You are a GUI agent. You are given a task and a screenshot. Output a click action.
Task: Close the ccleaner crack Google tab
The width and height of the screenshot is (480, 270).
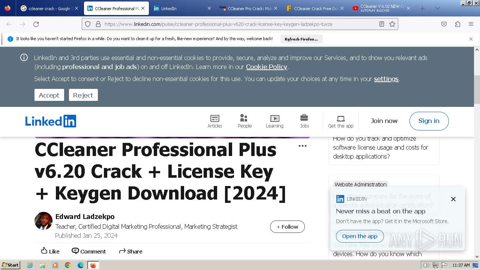[x=76, y=8]
